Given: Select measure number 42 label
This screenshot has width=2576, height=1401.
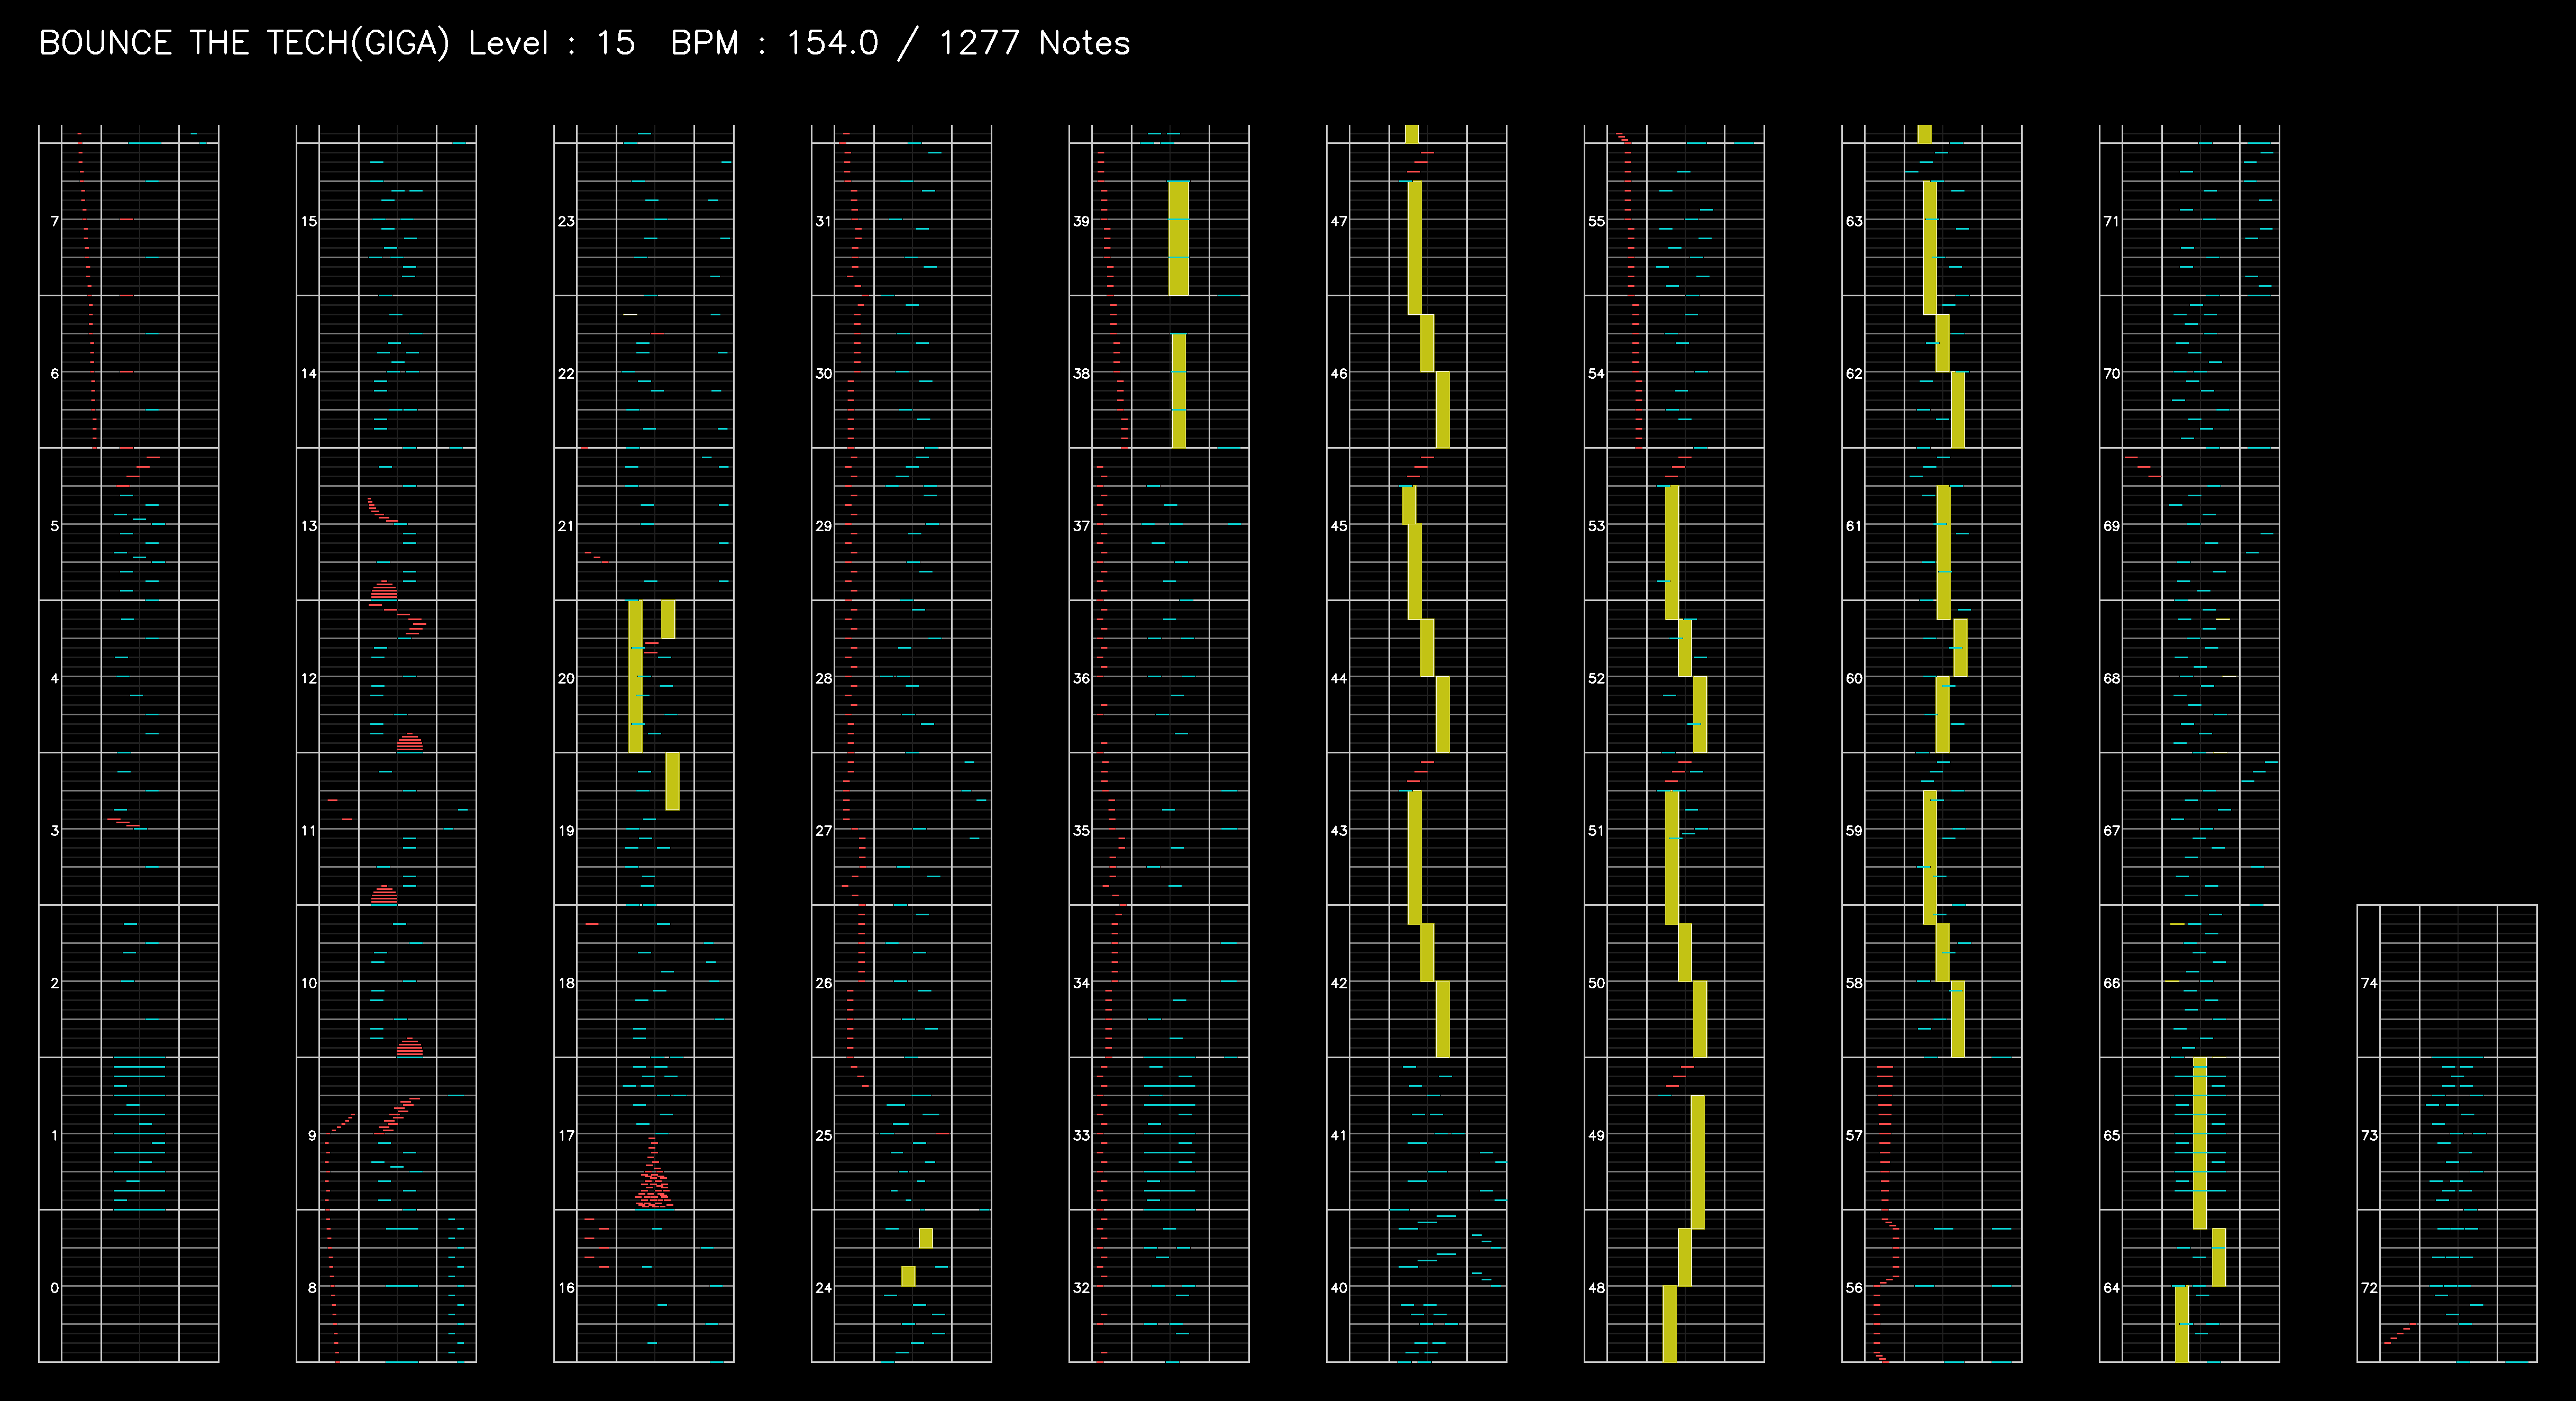Looking at the screenshot, I should pyautogui.click(x=1339, y=984).
